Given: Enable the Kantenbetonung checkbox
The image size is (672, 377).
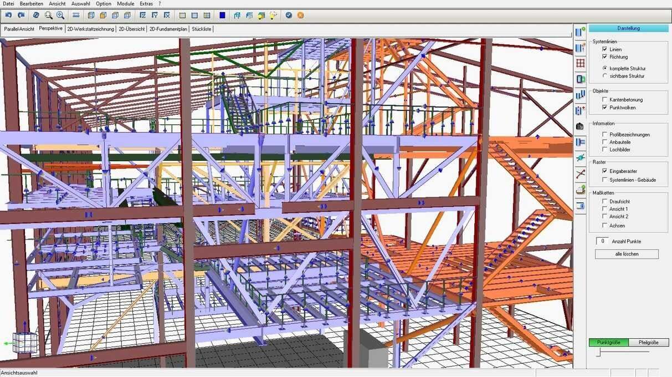Looking at the screenshot, I should [x=603, y=100].
